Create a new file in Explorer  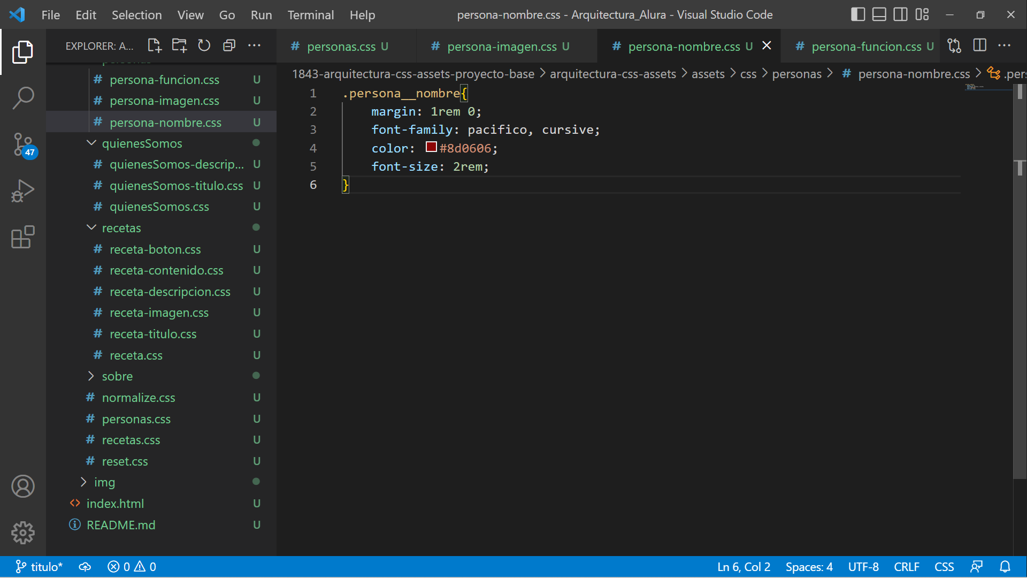coord(155,46)
